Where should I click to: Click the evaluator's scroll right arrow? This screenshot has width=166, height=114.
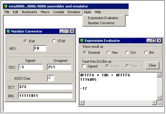(x=154, y=102)
